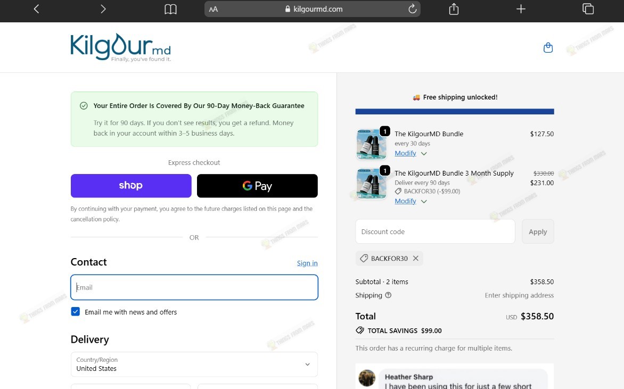Click the Apply discount button
Viewport: 624px width, 389px height.
[538, 231]
